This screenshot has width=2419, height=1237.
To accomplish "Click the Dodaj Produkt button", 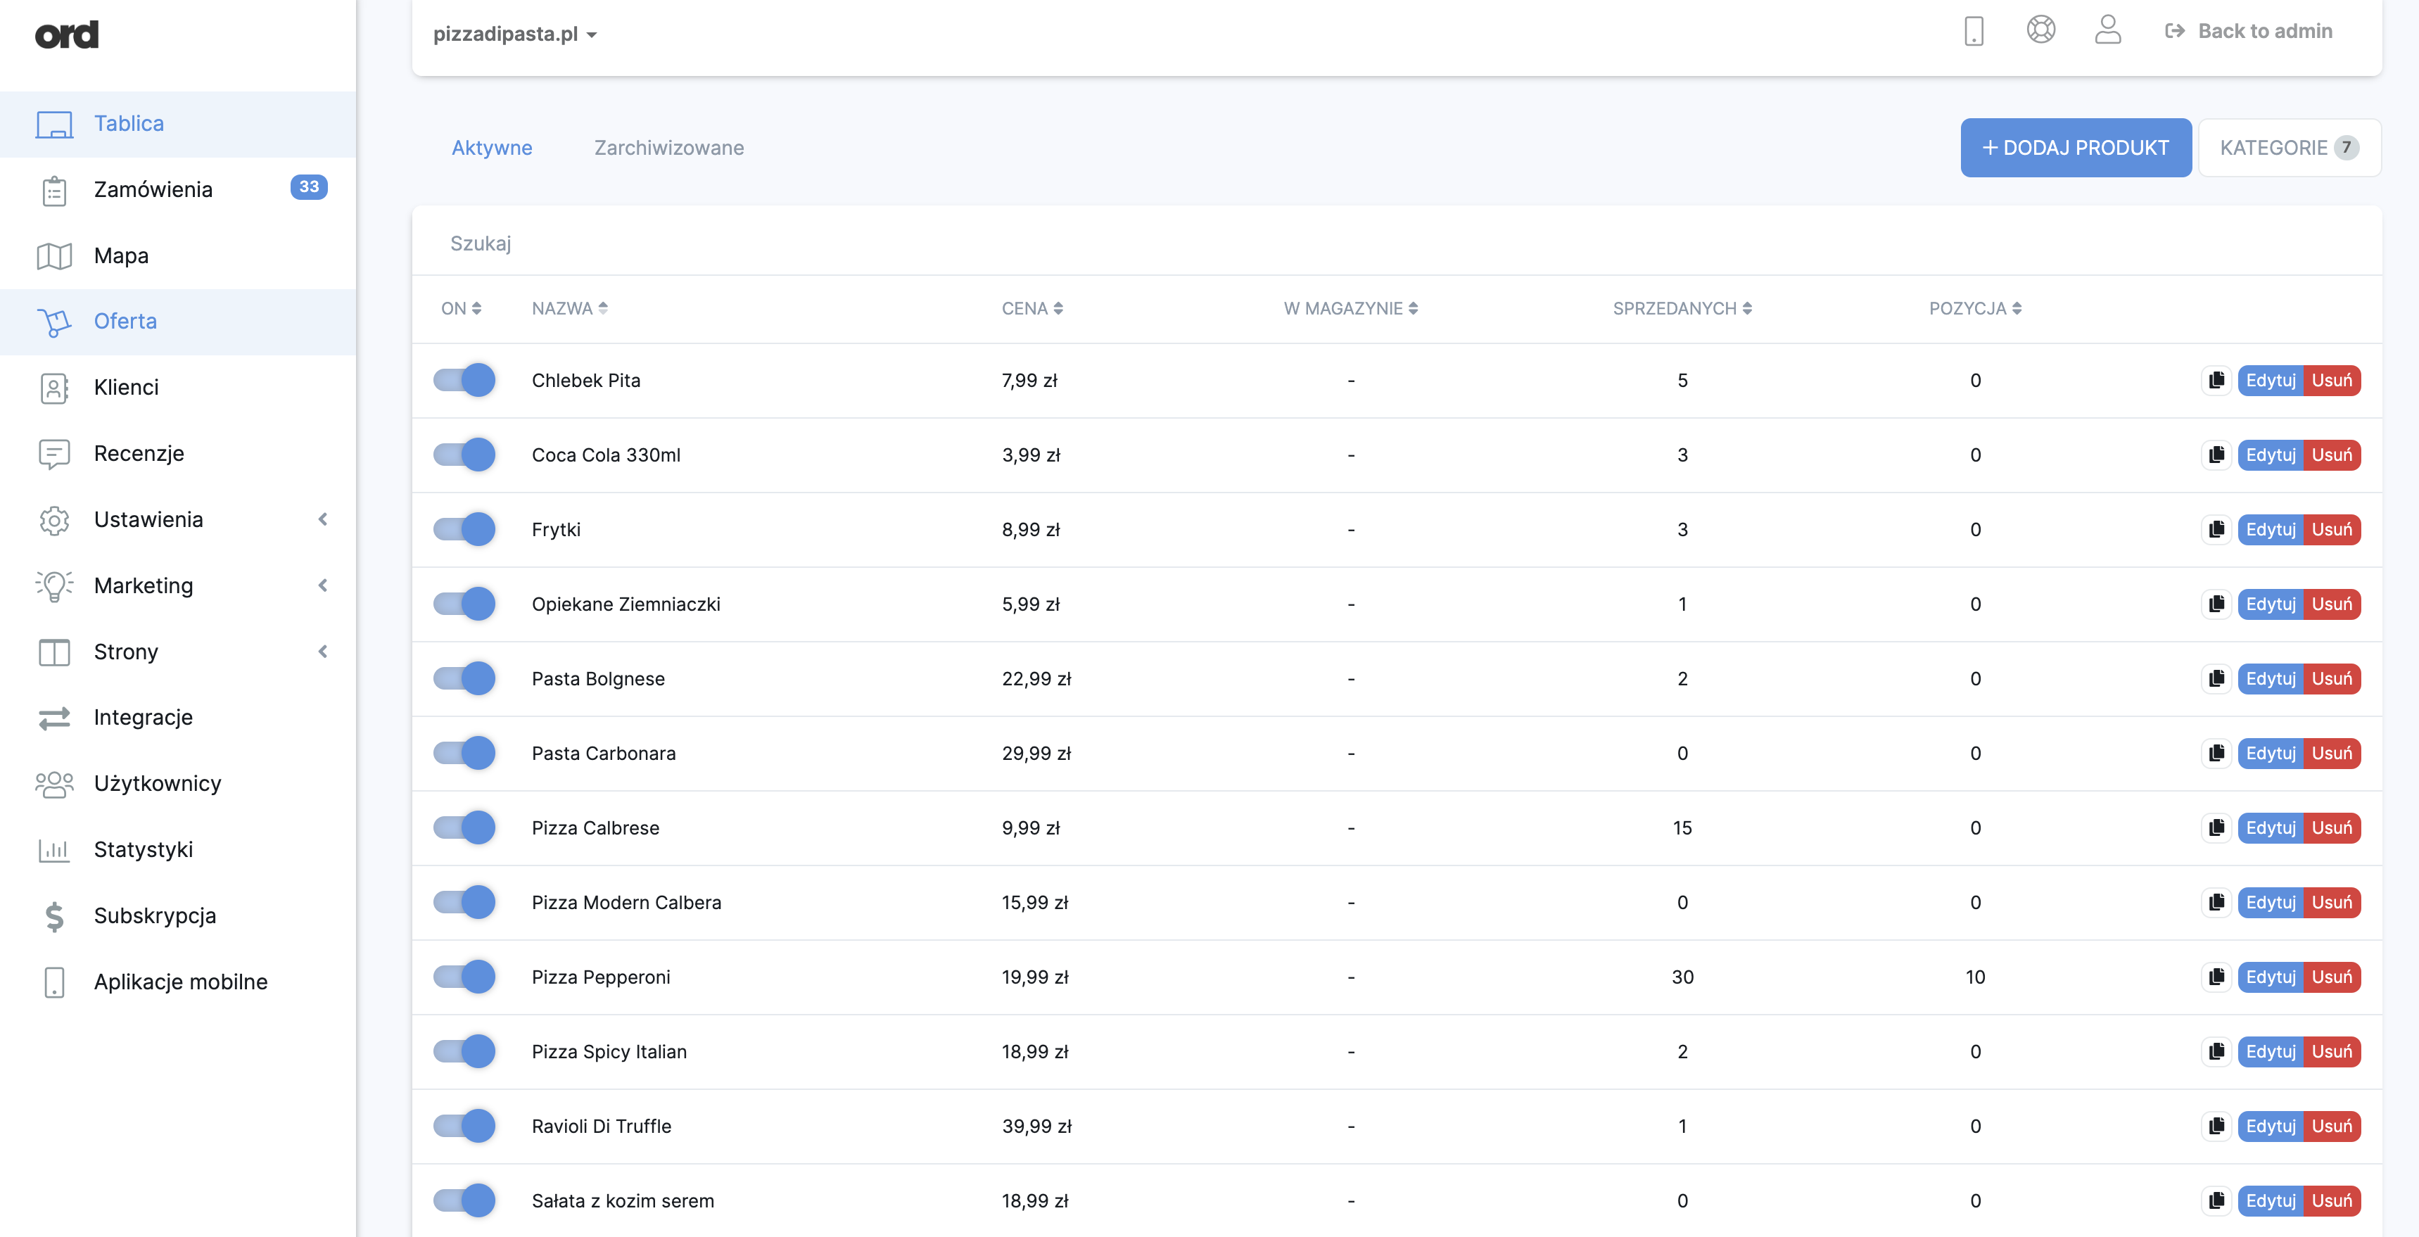I will (2076, 148).
